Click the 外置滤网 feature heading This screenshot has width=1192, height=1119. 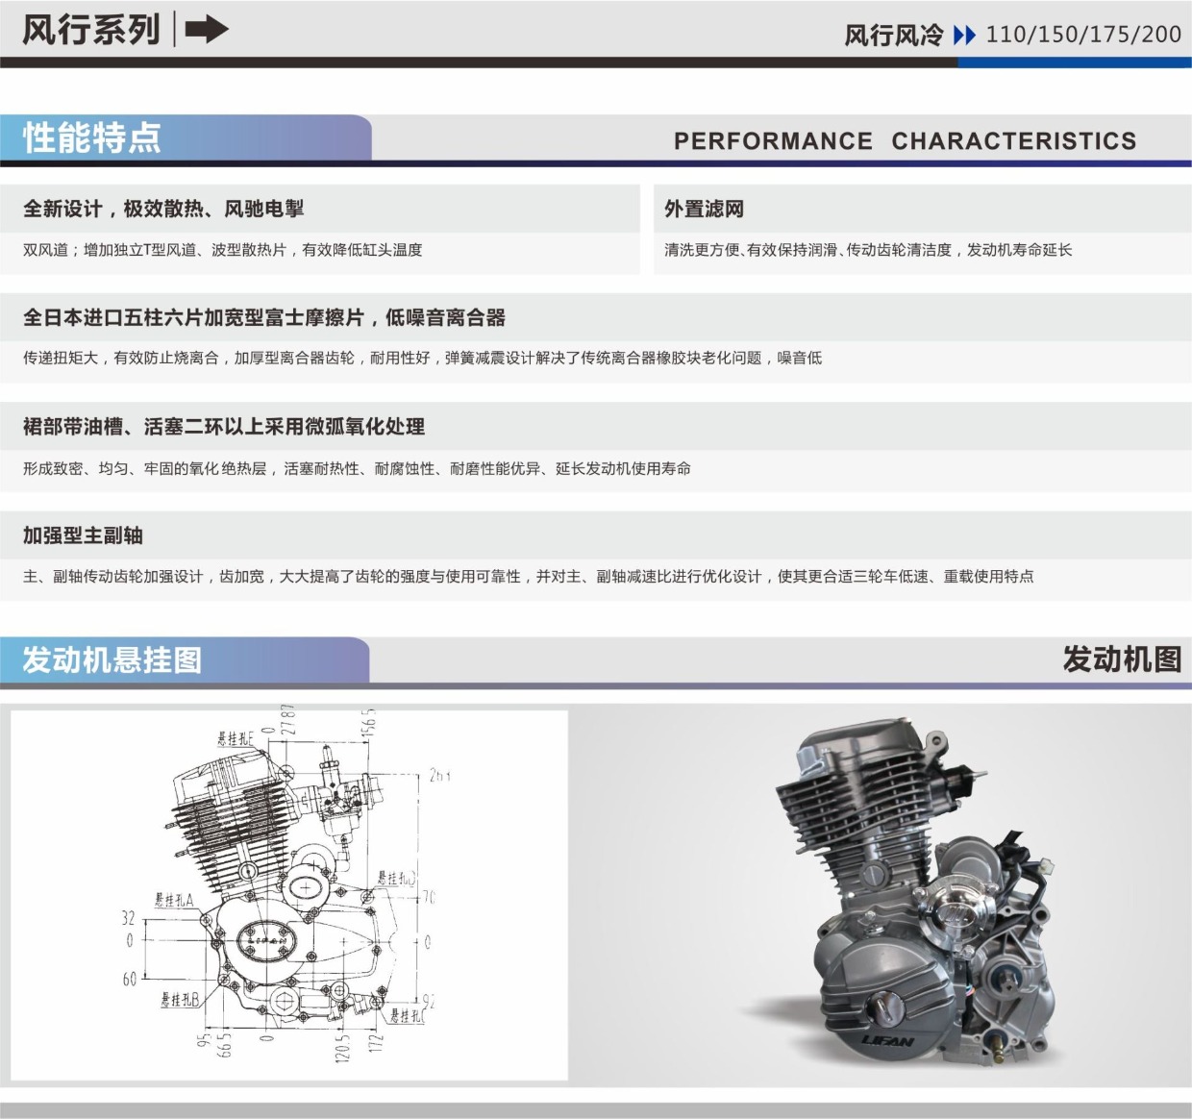tap(705, 209)
